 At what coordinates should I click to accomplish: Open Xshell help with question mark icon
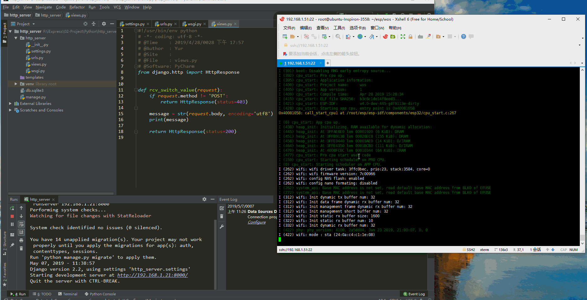(463, 37)
